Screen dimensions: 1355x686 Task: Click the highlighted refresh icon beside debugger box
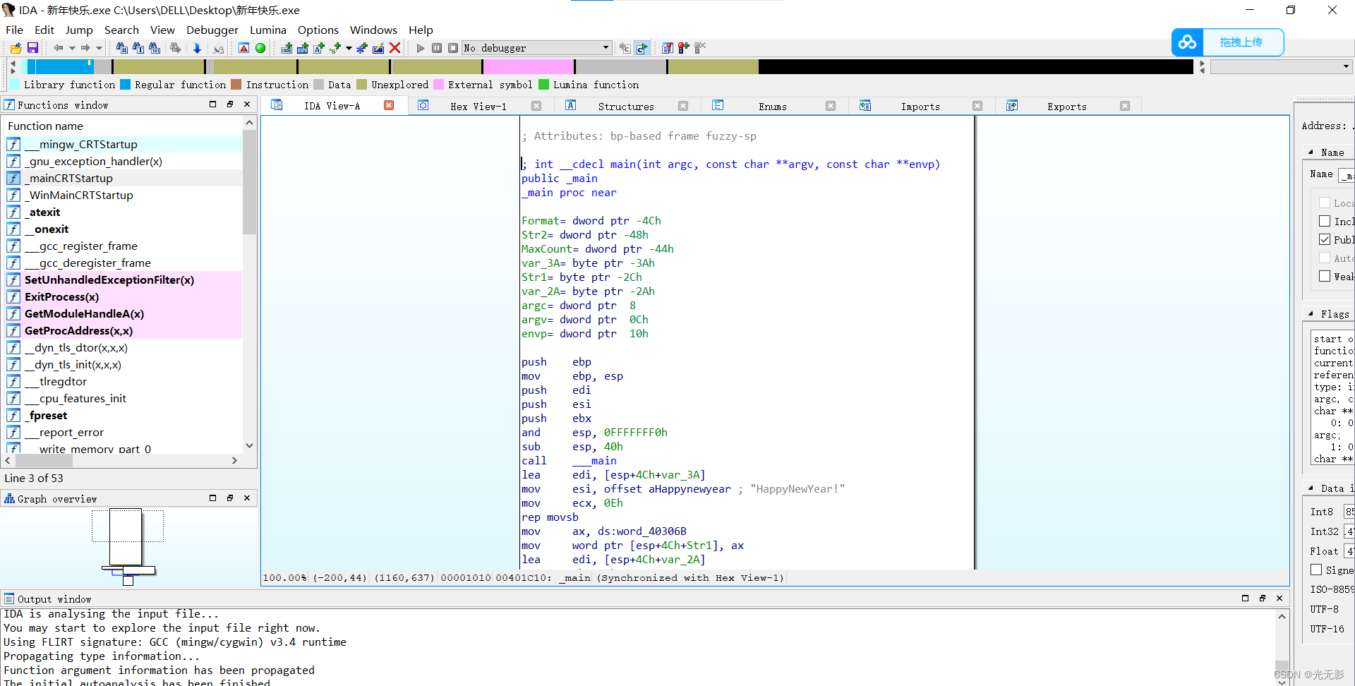coord(642,48)
